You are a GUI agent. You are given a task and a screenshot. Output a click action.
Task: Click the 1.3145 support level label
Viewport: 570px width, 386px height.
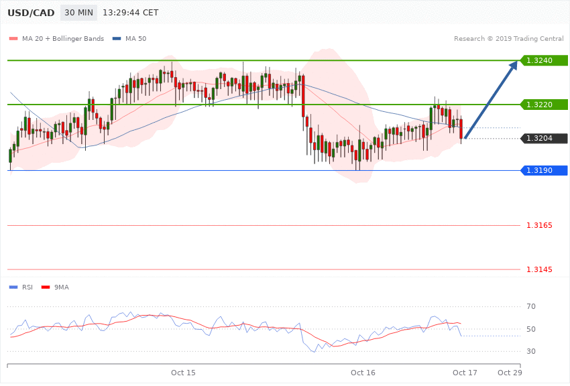(539, 269)
